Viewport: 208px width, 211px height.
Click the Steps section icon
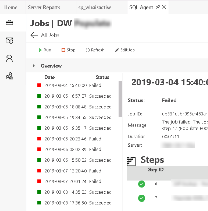click(x=131, y=162)
